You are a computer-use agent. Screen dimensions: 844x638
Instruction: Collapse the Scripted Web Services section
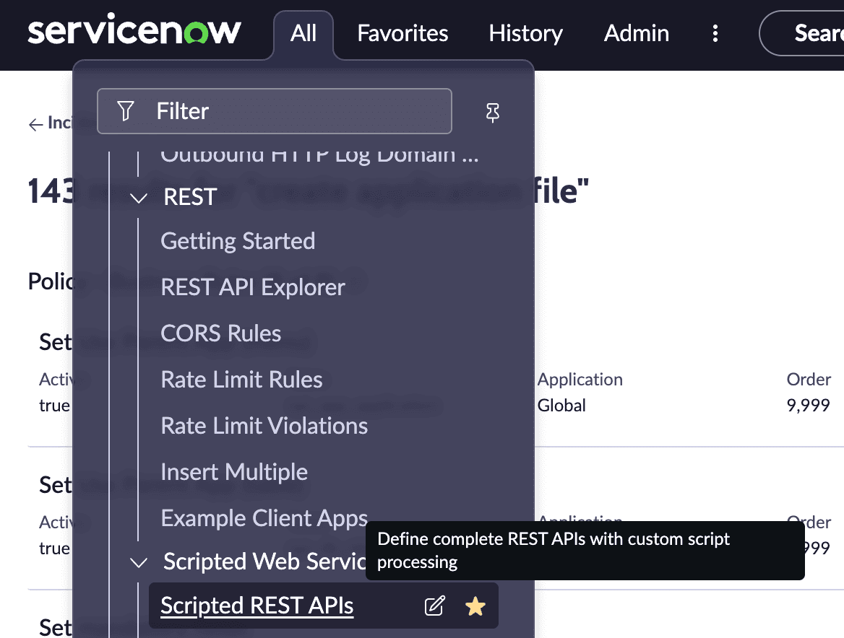pos(138,562)
